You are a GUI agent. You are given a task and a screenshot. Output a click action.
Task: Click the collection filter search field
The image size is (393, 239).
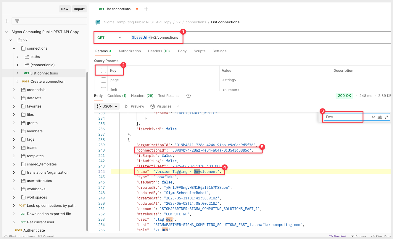(49, 21)
